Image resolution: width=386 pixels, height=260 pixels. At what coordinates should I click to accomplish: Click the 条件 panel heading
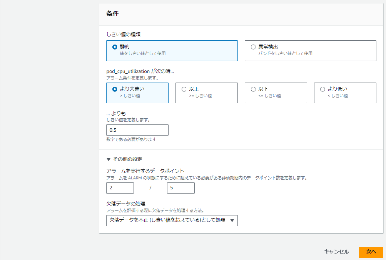pos(112,13)
